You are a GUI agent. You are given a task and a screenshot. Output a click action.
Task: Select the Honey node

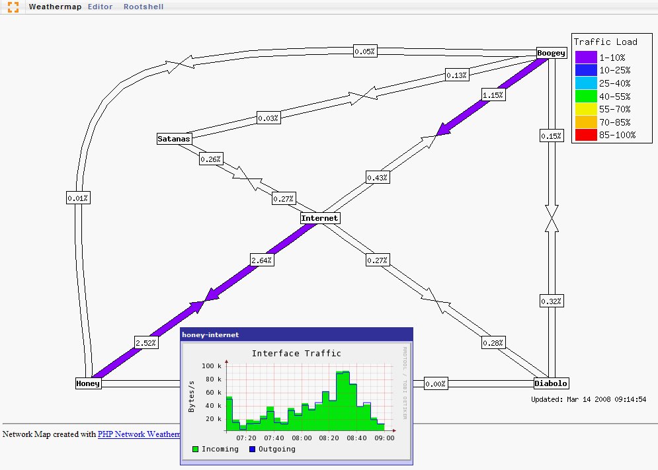tap(88, 383)
